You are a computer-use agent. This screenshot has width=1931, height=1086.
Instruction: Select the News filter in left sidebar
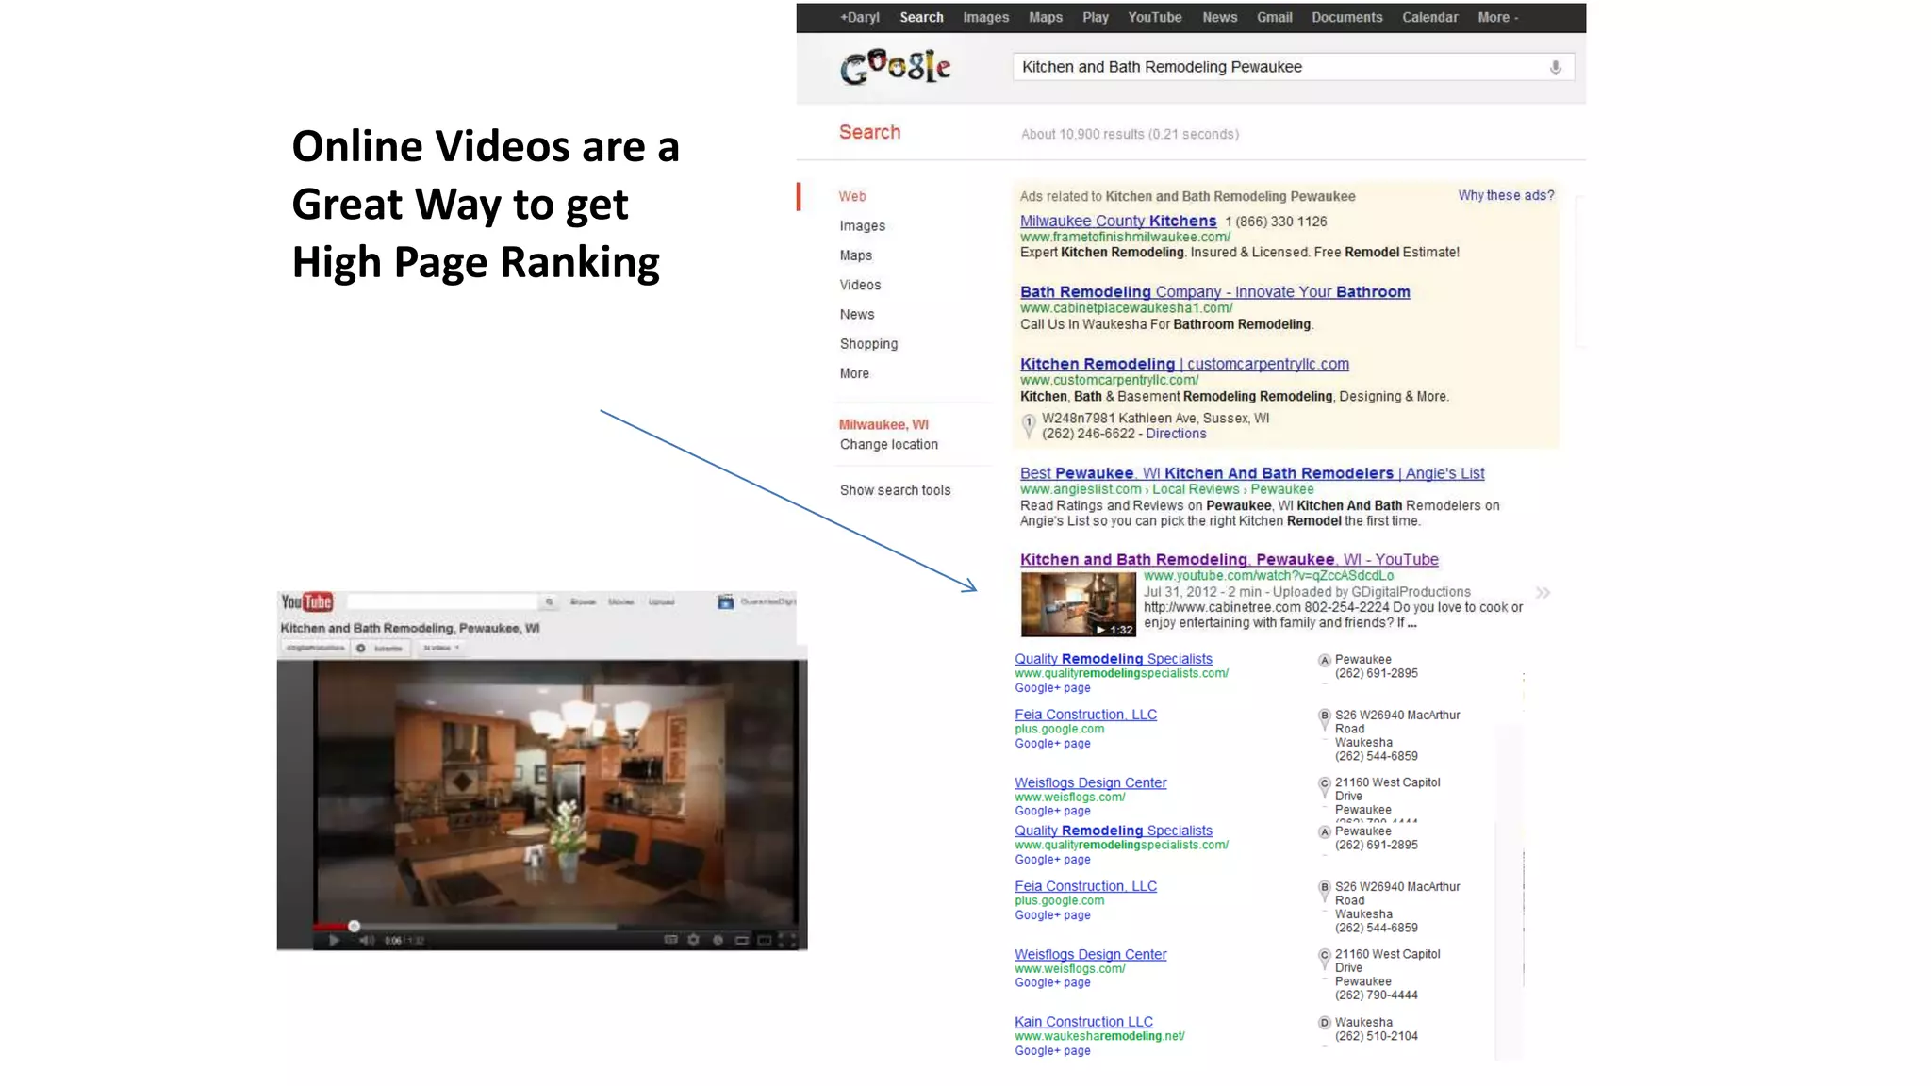pos(856,314)
